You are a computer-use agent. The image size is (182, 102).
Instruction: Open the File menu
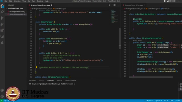coord(6,1)
